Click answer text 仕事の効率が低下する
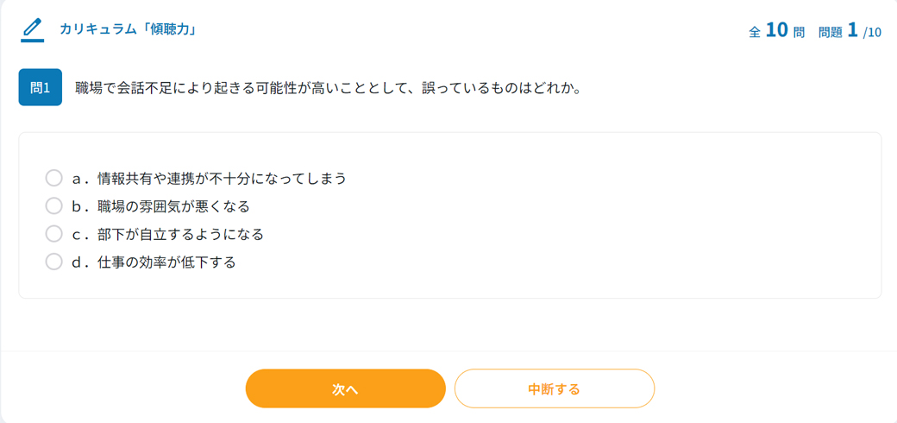This screenshot has height=423, width=897. click(x=167, y=262)
